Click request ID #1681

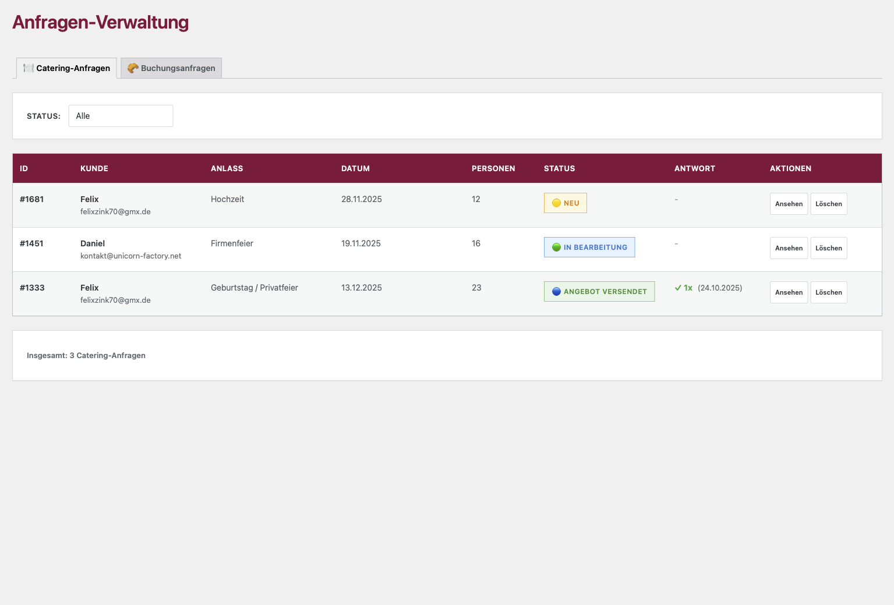[x=32, y=199]
